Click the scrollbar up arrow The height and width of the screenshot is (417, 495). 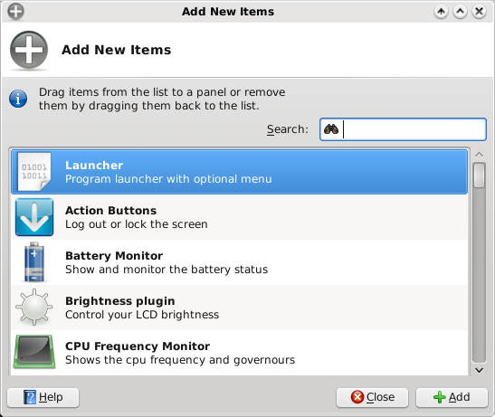pyautogui.click(x=479, y=155)
